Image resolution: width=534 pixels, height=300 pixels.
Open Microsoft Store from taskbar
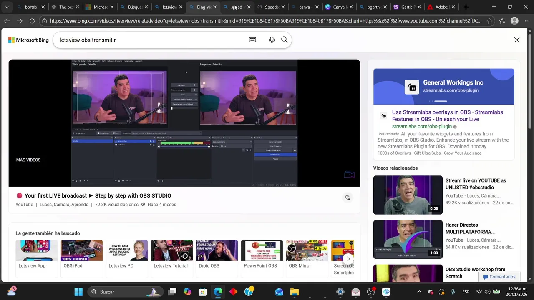(x=203, y=292)
